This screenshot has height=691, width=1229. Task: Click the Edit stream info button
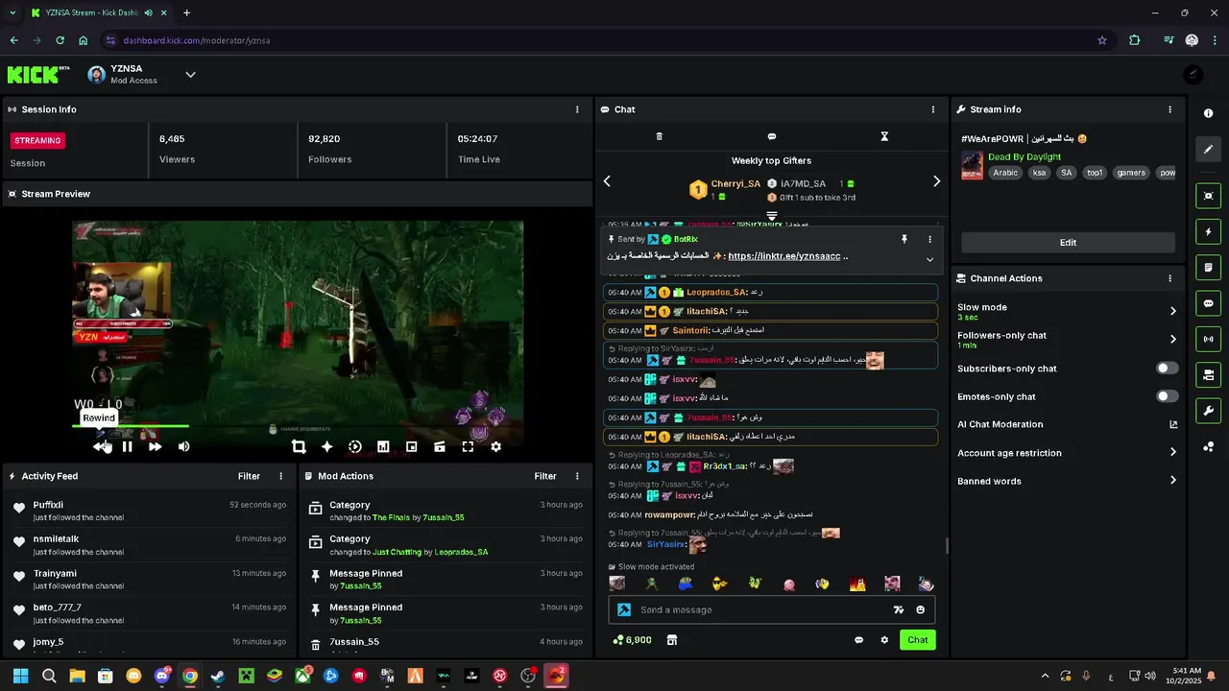pyautogui.click(x=1068, y=243)
